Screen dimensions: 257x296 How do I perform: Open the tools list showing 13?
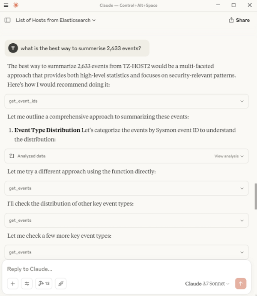[44, 284]
